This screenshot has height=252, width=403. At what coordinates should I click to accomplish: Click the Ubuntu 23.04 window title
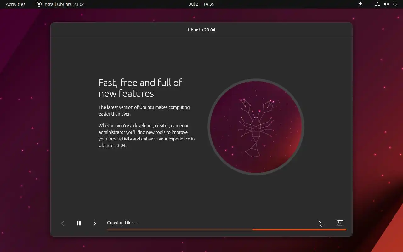point(201,30)
